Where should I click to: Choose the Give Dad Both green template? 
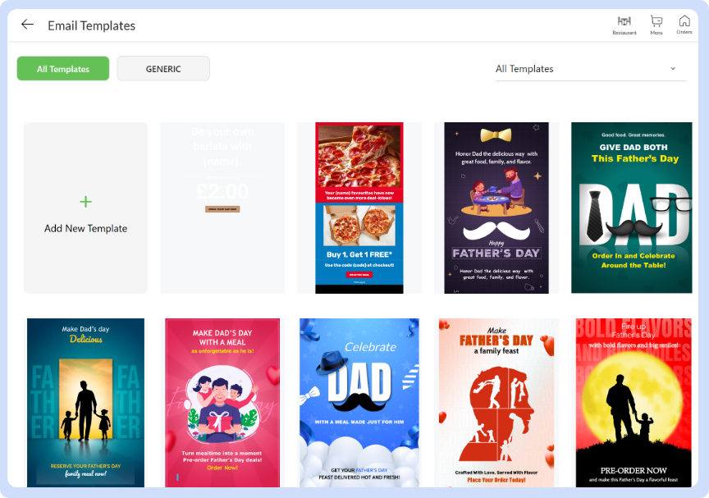tap(632, 208)
